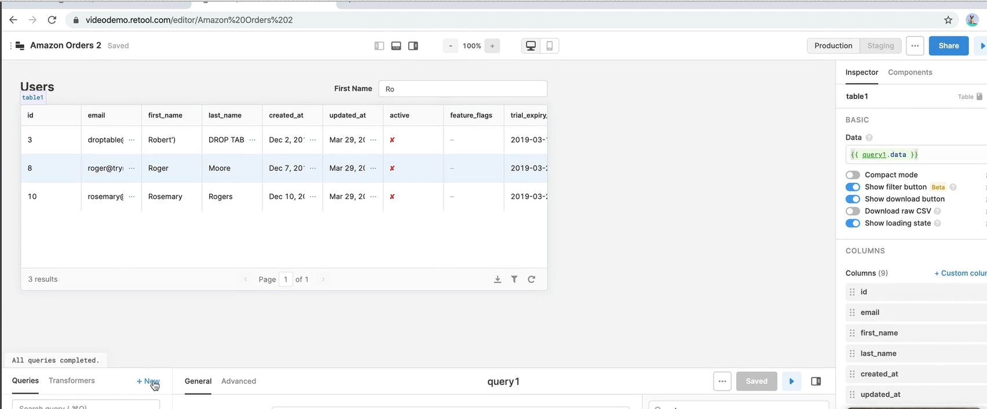Open the browser profile avatar
The height and width of the screenshot is (409, 987).
tap(973, 20)
